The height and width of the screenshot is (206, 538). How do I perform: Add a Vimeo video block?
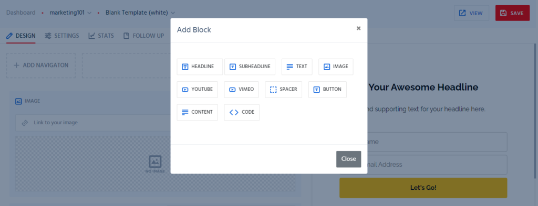pos(242,90)
